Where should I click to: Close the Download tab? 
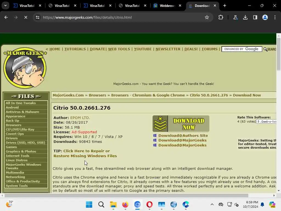(x=215, y=5)
